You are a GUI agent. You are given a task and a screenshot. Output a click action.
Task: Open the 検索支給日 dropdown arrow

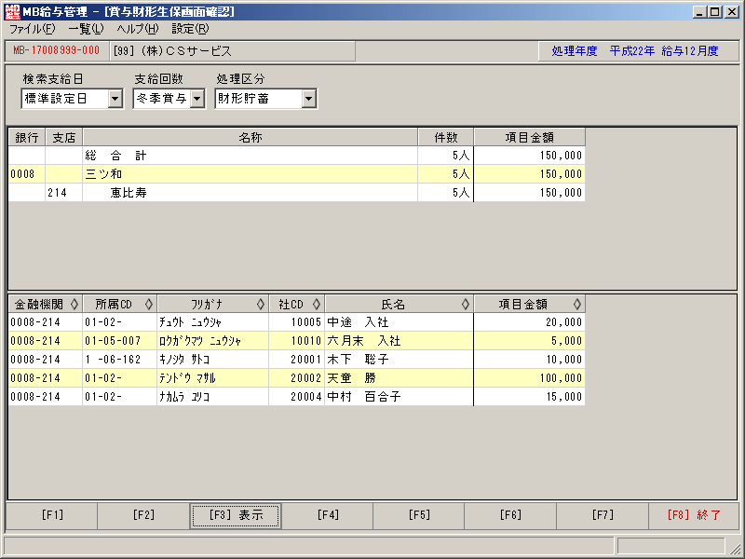coord(115,99)
